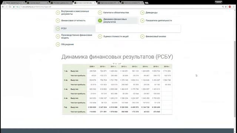Open Показатели деятельности section
The height and width of the screenshot is (133, 237).
(x=159, y=21)
